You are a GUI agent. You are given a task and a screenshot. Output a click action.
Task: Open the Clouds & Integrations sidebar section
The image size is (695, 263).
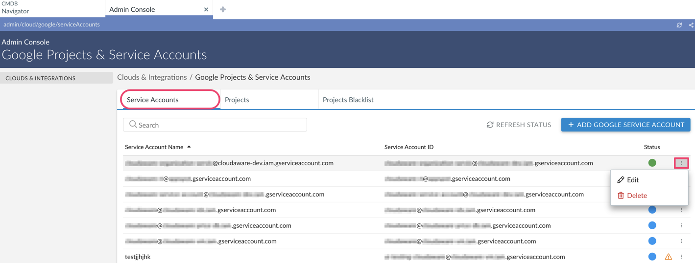tap(56, 78)
